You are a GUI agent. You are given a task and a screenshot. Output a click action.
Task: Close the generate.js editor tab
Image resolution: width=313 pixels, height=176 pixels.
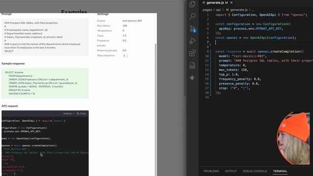[x=231, y=2]
